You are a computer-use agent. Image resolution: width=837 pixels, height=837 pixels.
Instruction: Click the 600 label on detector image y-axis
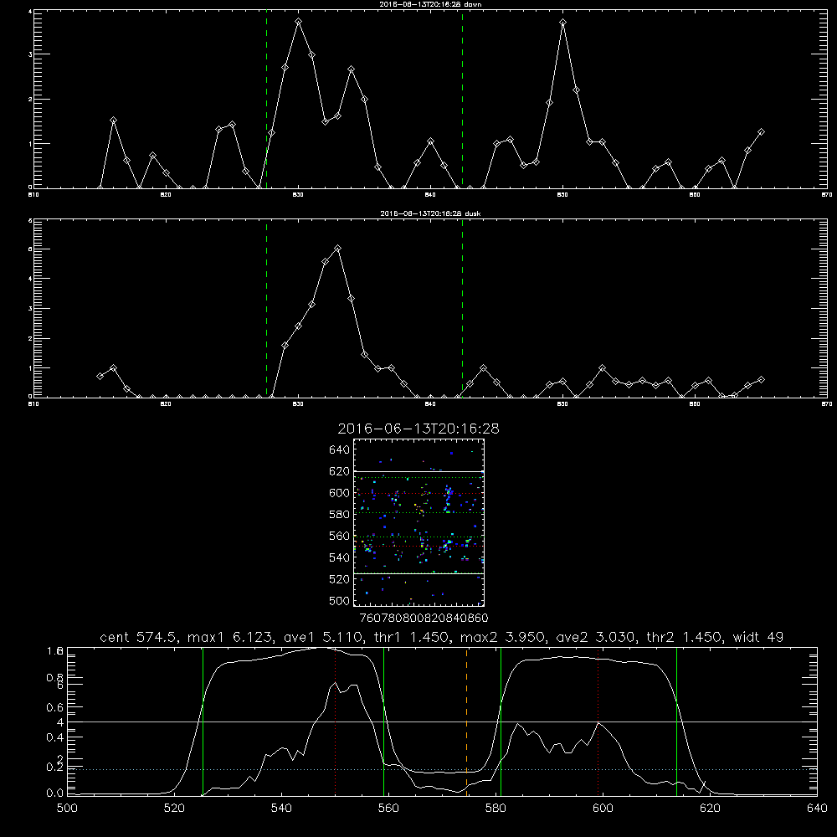click(x=340, y=493)
